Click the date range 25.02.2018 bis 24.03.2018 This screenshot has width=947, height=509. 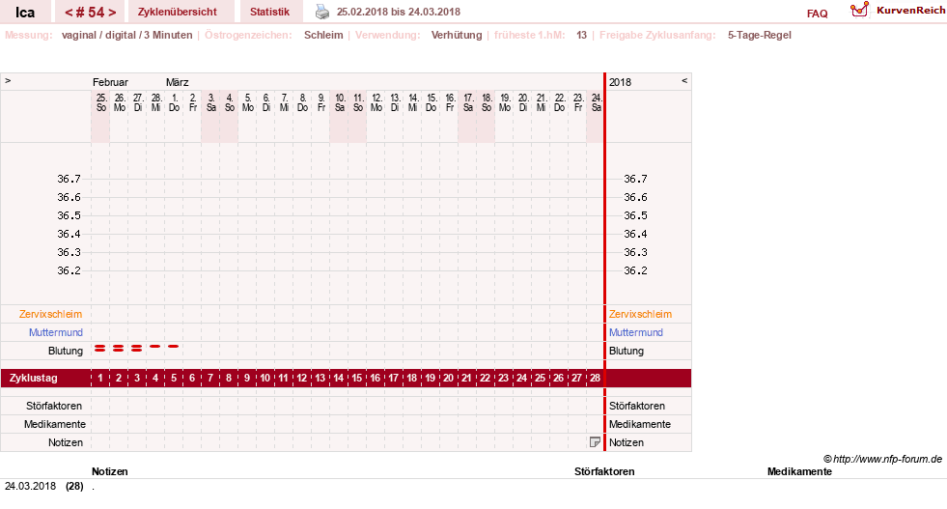coord(398,12)
